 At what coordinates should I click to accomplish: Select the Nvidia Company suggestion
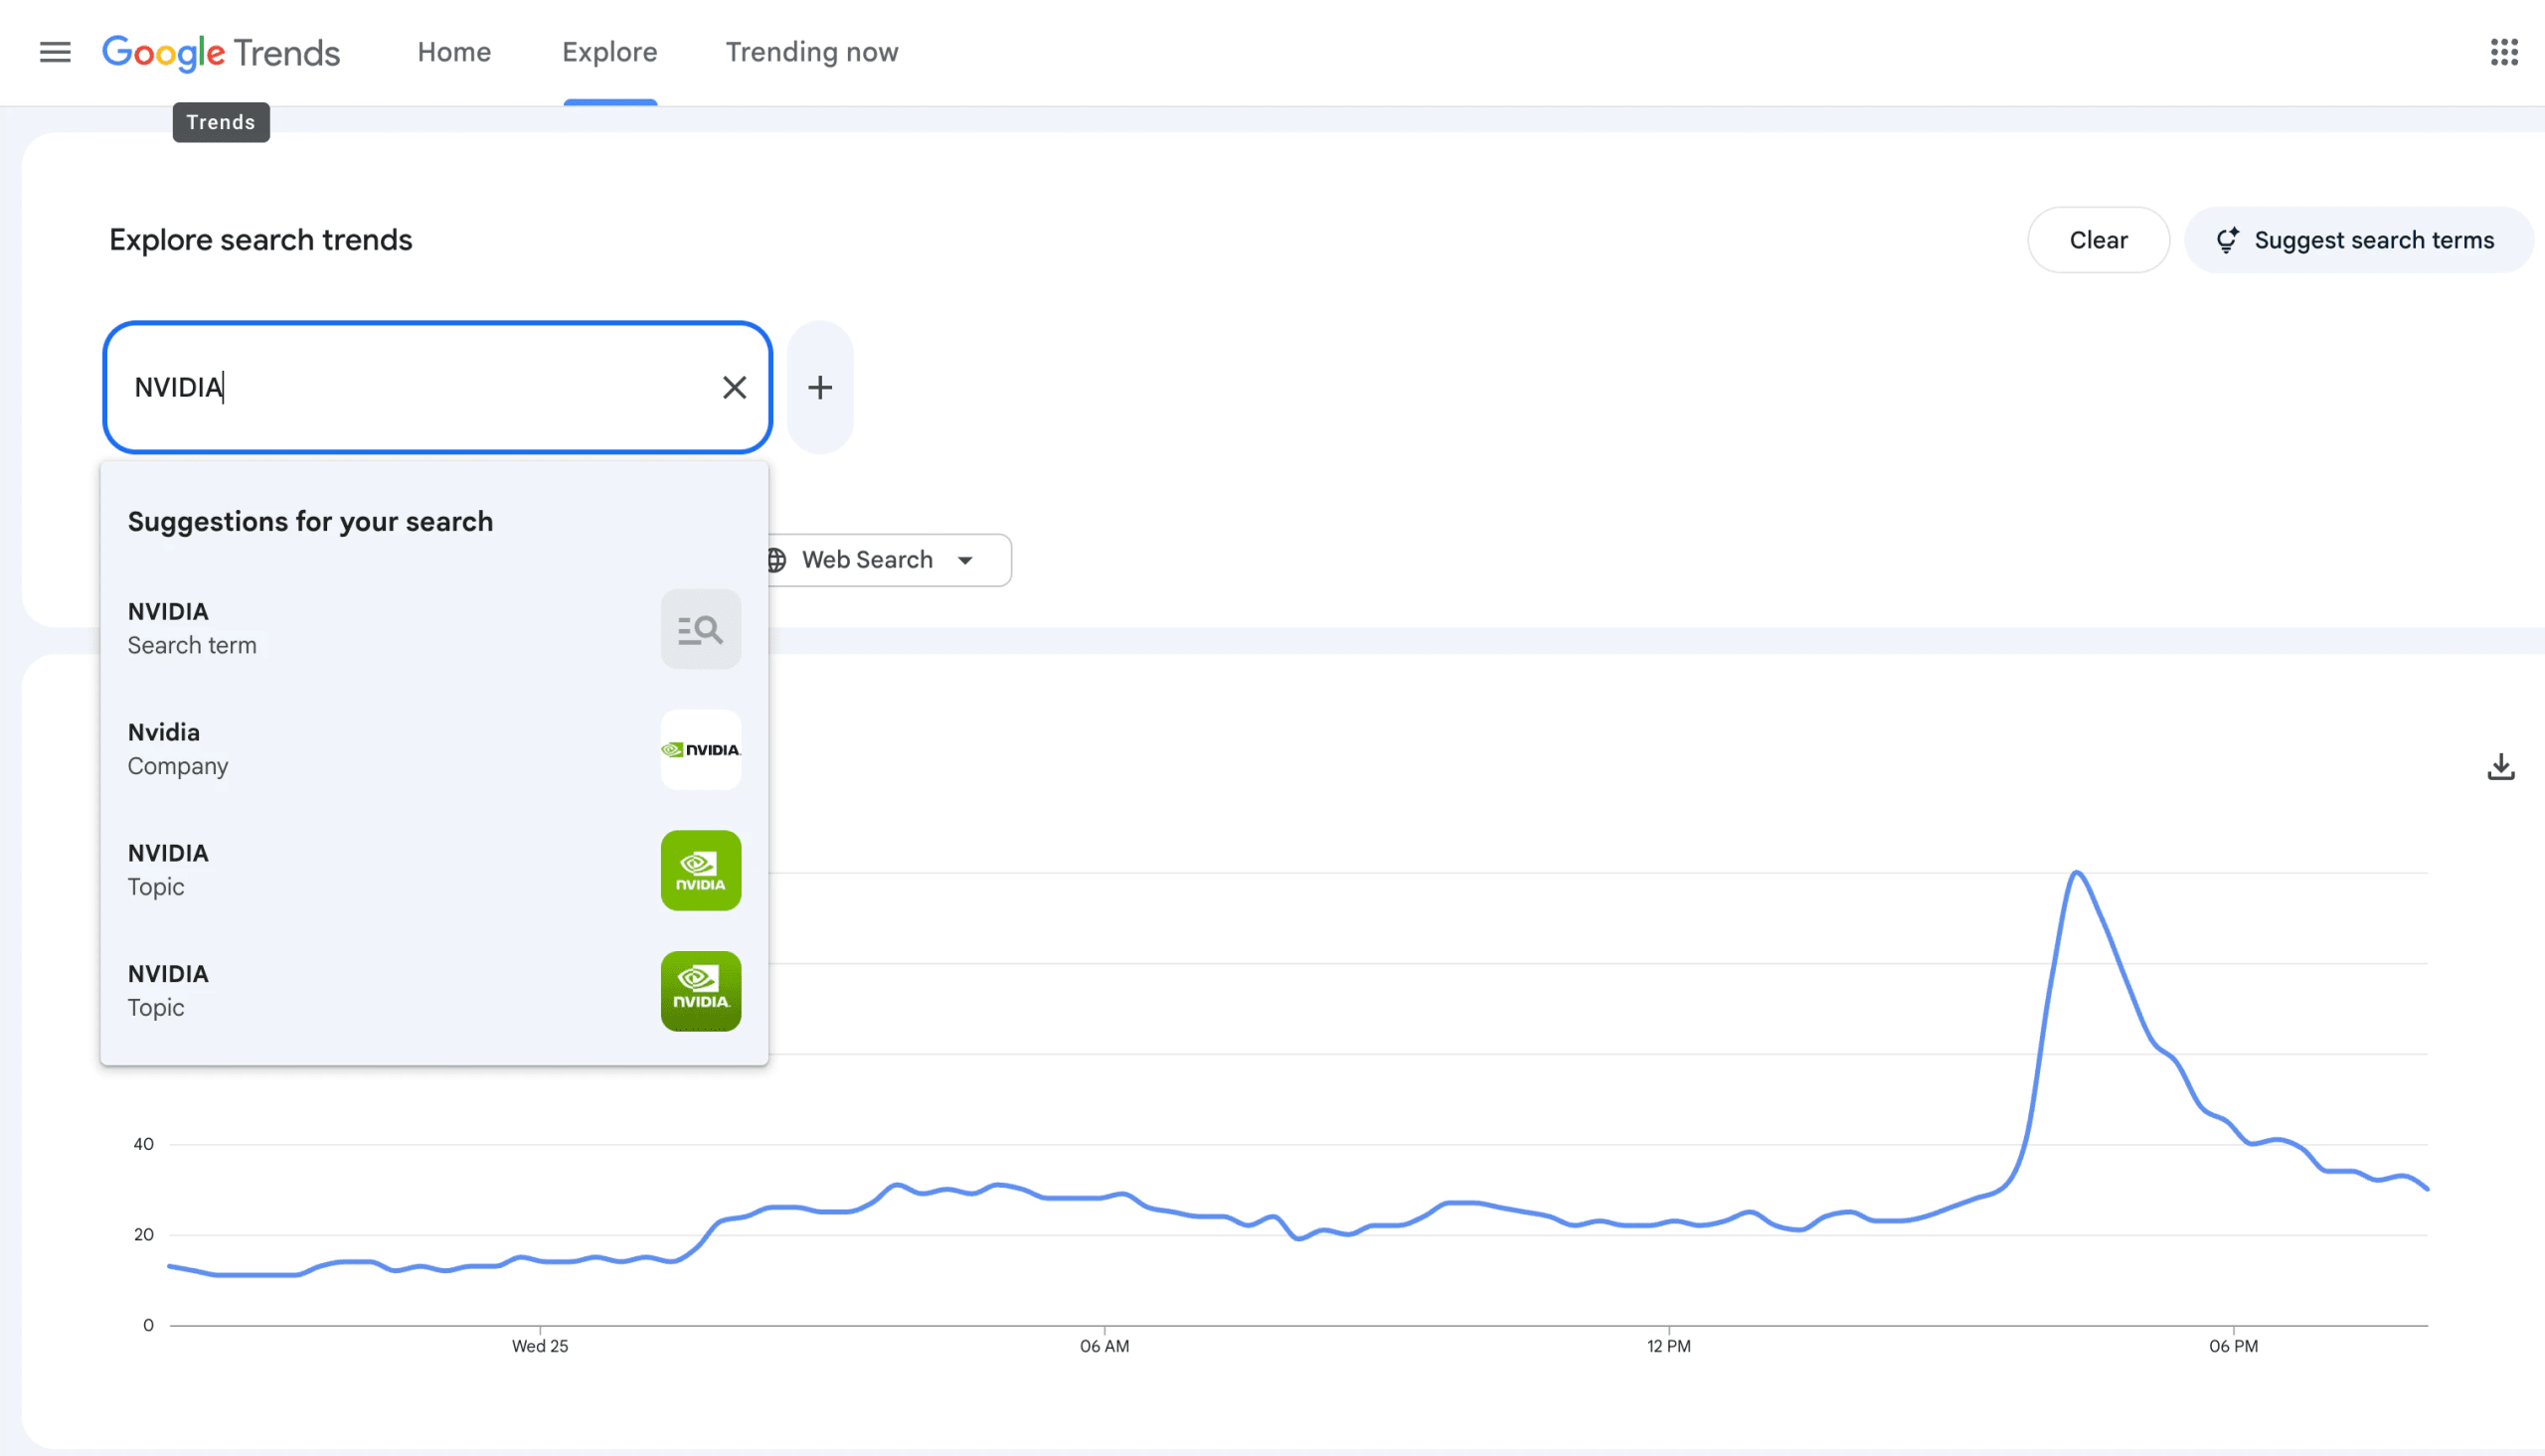click(350, 748)
